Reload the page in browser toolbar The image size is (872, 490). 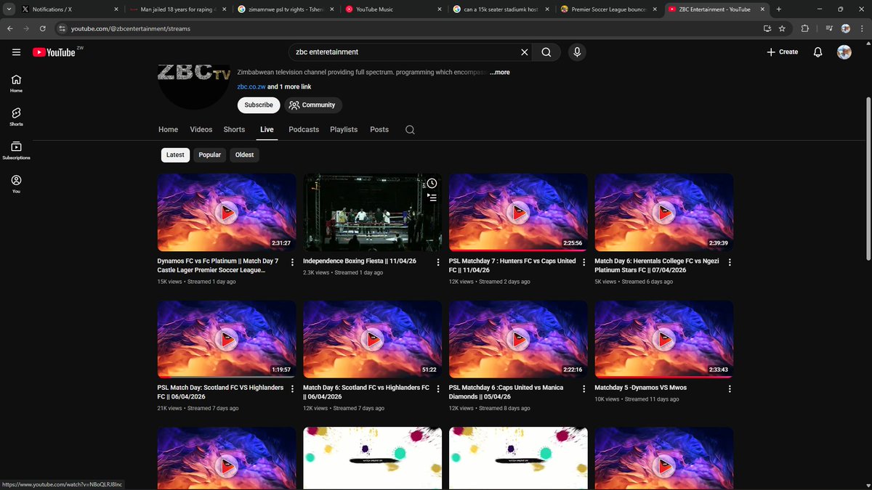43,28
